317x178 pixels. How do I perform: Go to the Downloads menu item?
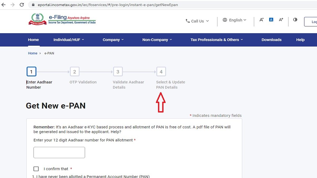pos(271,40)
